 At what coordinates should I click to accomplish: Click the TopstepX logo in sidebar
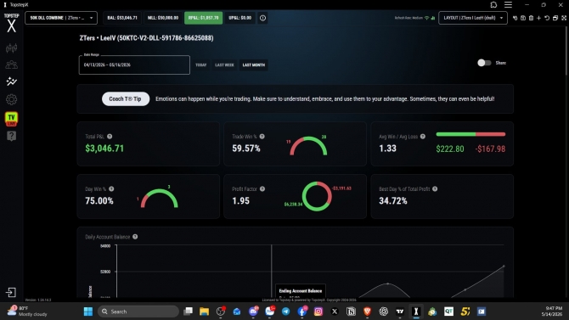(x=11, y=23)
